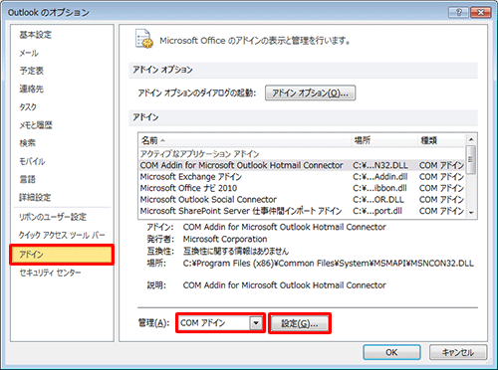Image resolution: width=498 pixels, height=370 pixels.
Task: Sort add-ins by 種類 column header
Action: coord(441,140)
